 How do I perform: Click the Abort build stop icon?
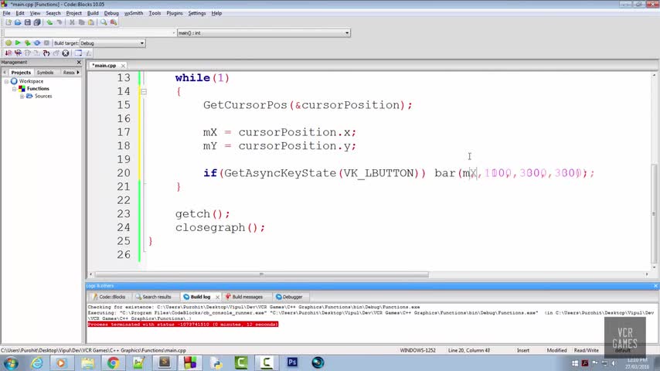point(46,43)
